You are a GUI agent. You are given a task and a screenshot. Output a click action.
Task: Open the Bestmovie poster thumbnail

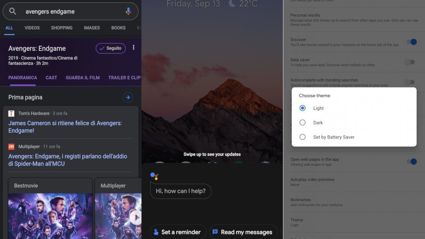click(x=50, y=216)
